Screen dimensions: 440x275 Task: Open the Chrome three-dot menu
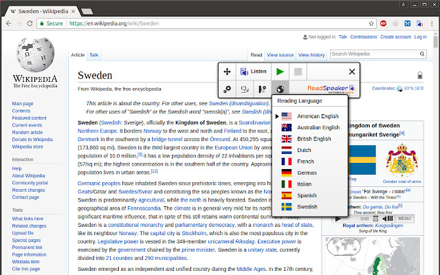[x=433, y=23]
